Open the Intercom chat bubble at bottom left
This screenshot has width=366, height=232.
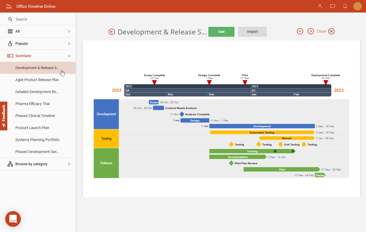point(13,219)
